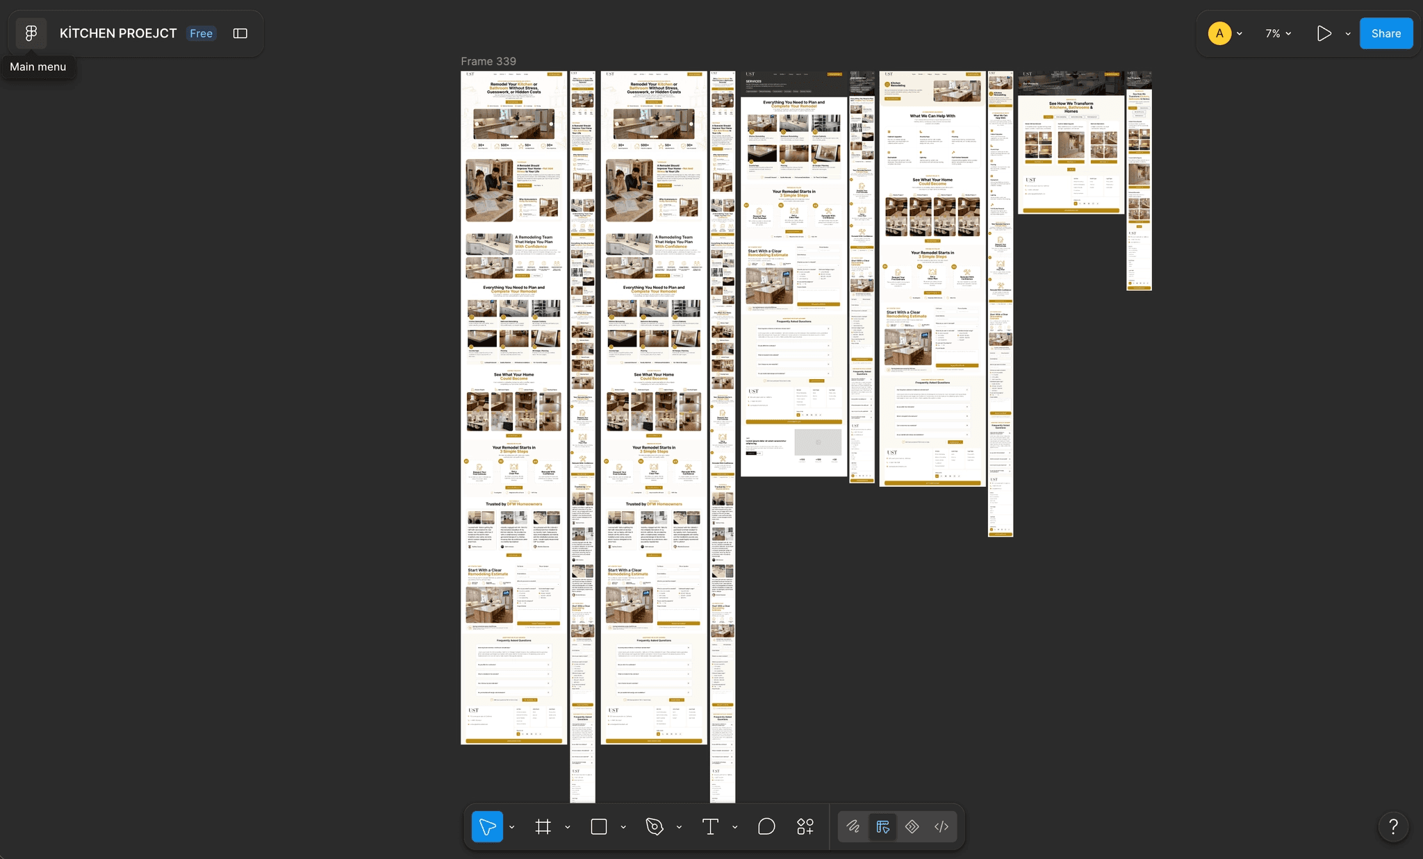The width and height of the screenshot is (1423, 859).
Task: Select the Frame 339 label
Action: [488, 61]
